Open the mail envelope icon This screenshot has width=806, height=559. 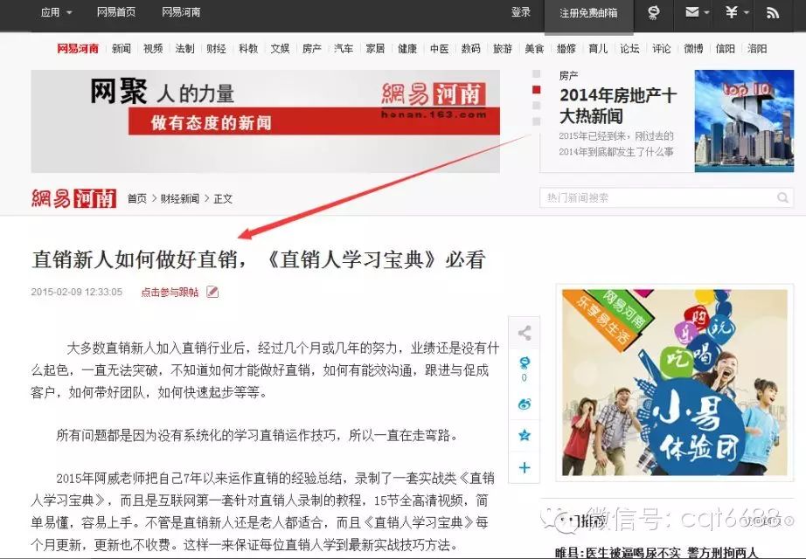(x=691, y=12)
